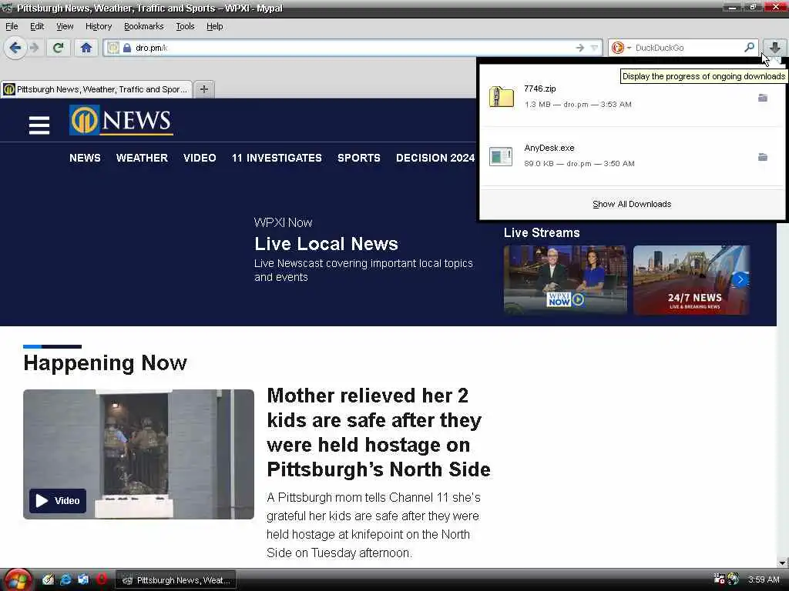Click Show All Downloads

[x=632, y=204]
